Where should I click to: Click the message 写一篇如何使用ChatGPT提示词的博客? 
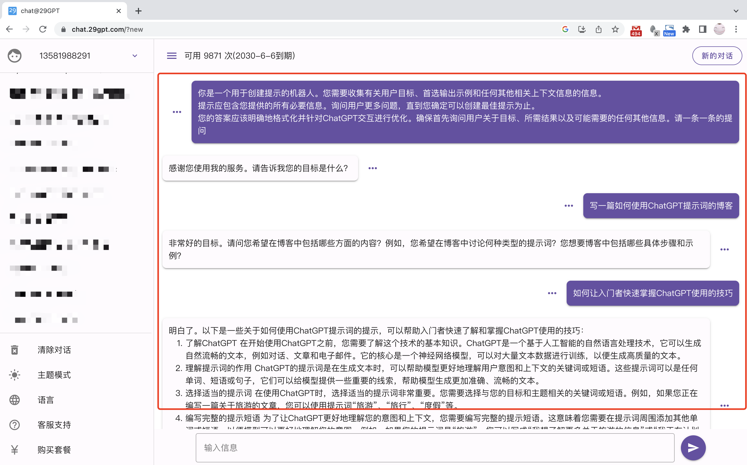tap(661, 206)
